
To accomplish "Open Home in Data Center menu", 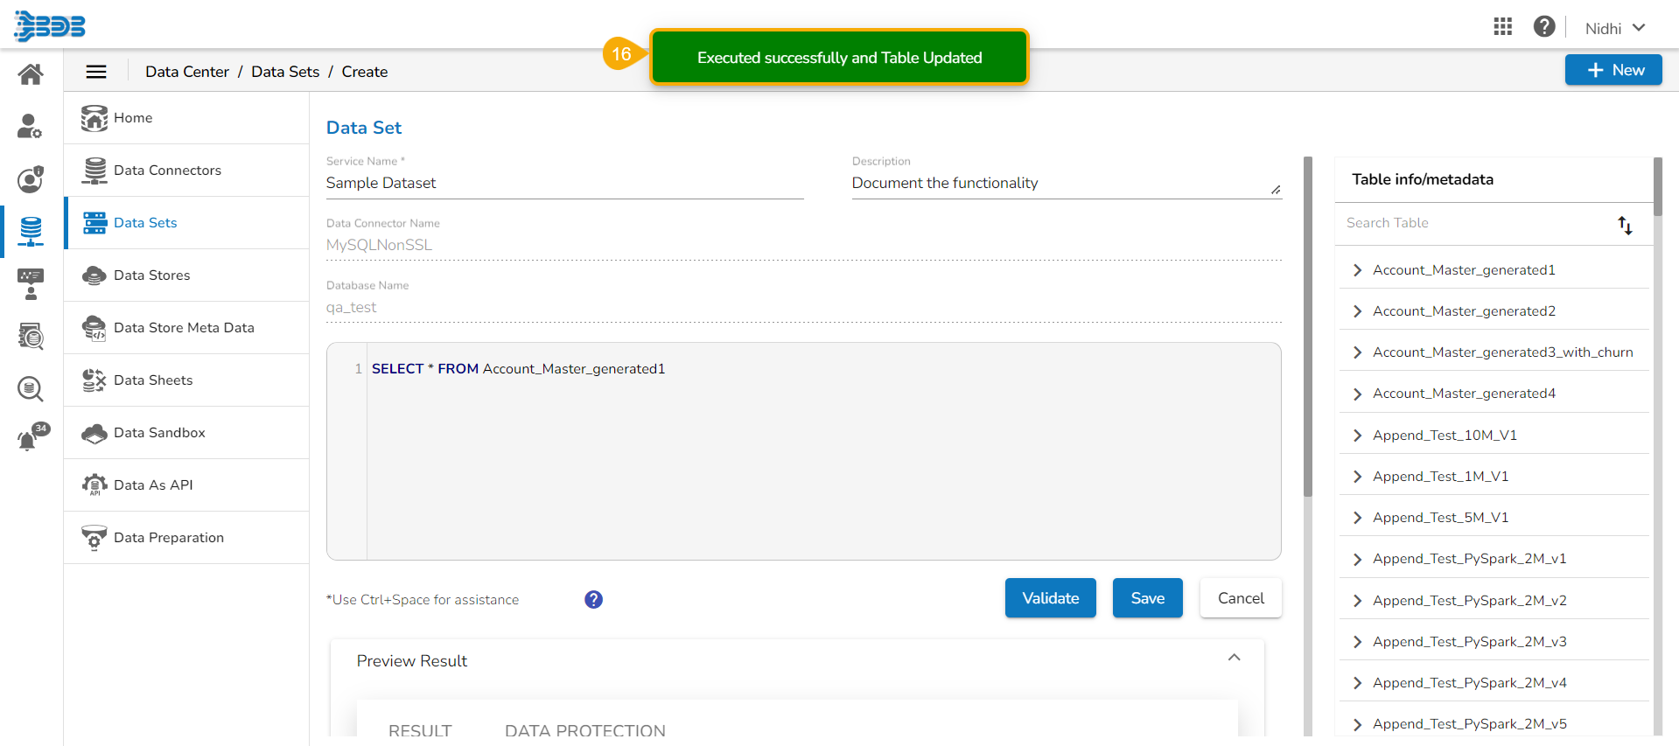I will 186,118.
